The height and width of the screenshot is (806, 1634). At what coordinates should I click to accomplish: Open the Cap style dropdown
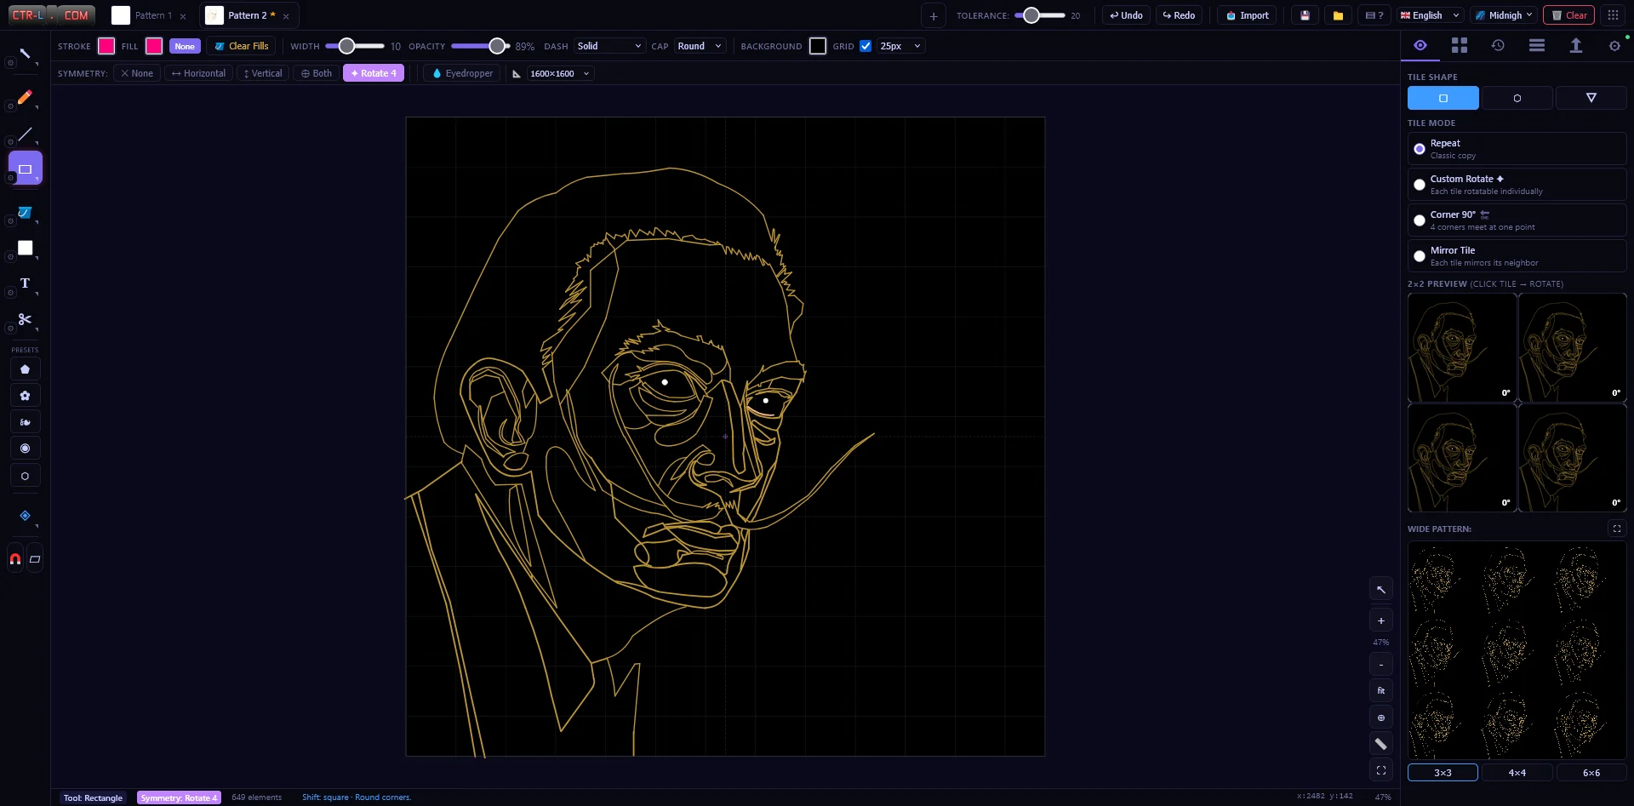[x=700, y=46]
